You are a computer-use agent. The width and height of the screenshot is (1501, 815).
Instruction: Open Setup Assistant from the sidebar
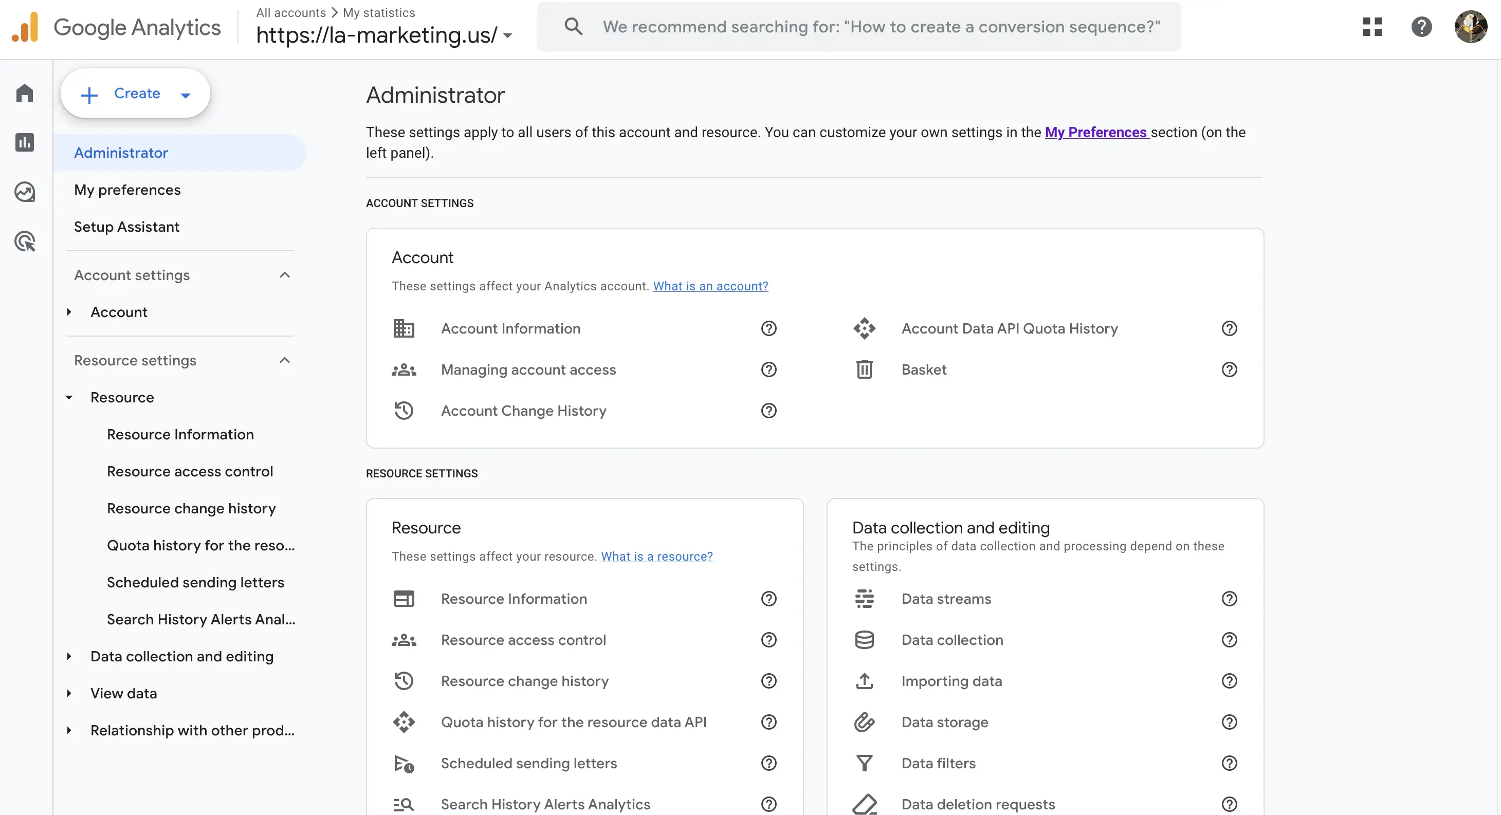click(126, 227)
